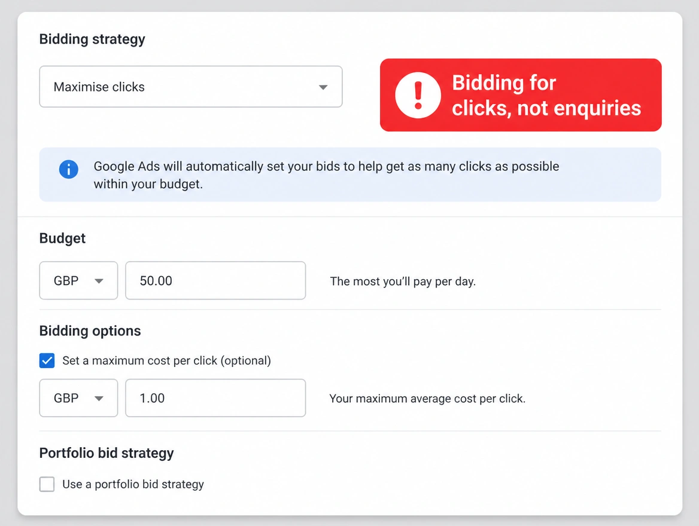Click the blue info icon in the notice

coord(69,169)
